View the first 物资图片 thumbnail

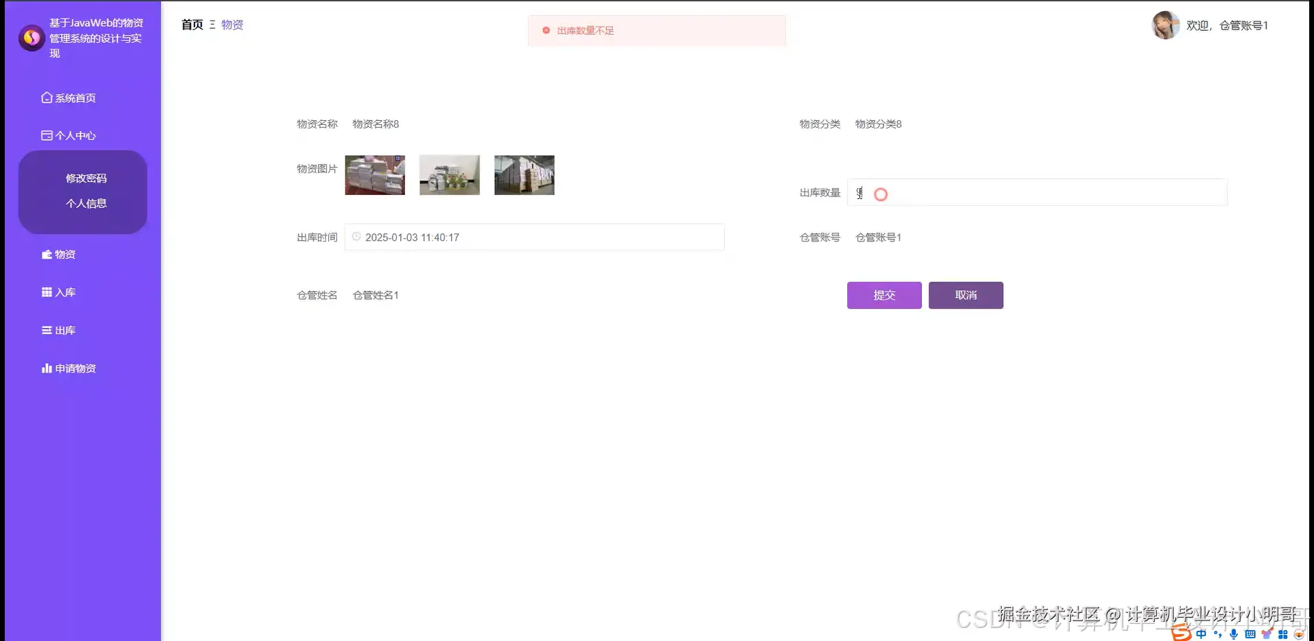tap(374, 174)
